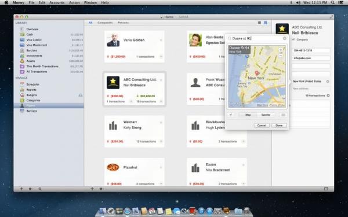Click the locate-me arrow below the map
Image resolution: width=348 pixels, height=217 pixels.
pos(231,115)
